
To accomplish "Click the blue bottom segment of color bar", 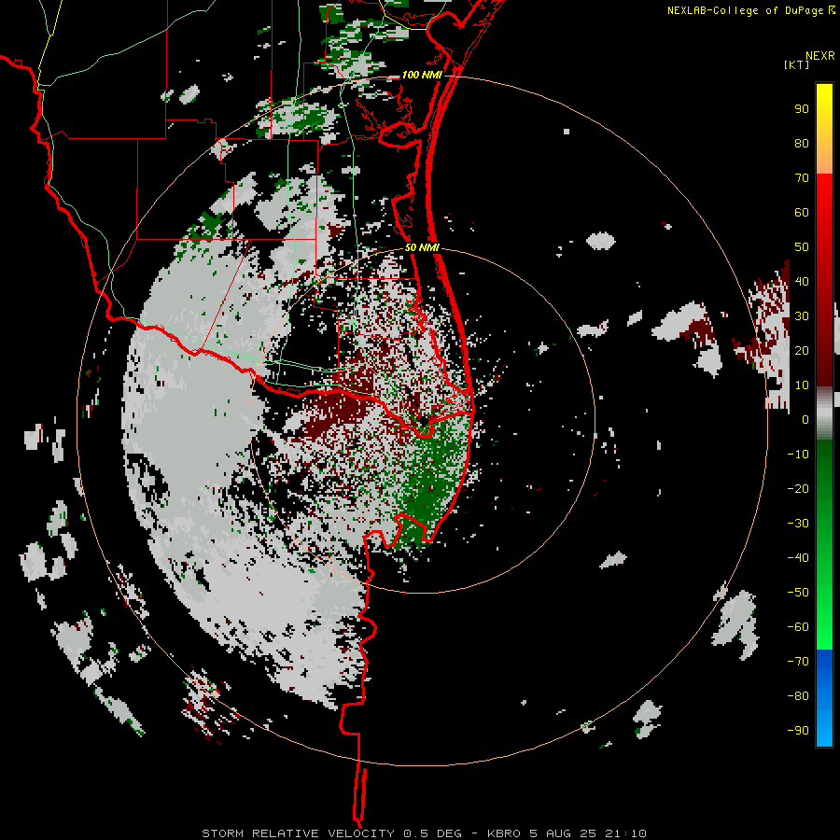I will [x=824, y=697].
